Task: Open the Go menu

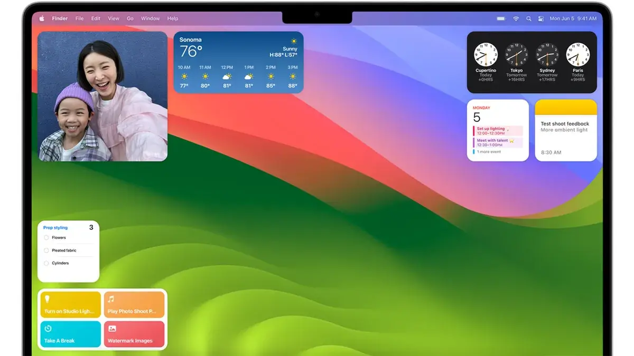Action: coord(130,18)
